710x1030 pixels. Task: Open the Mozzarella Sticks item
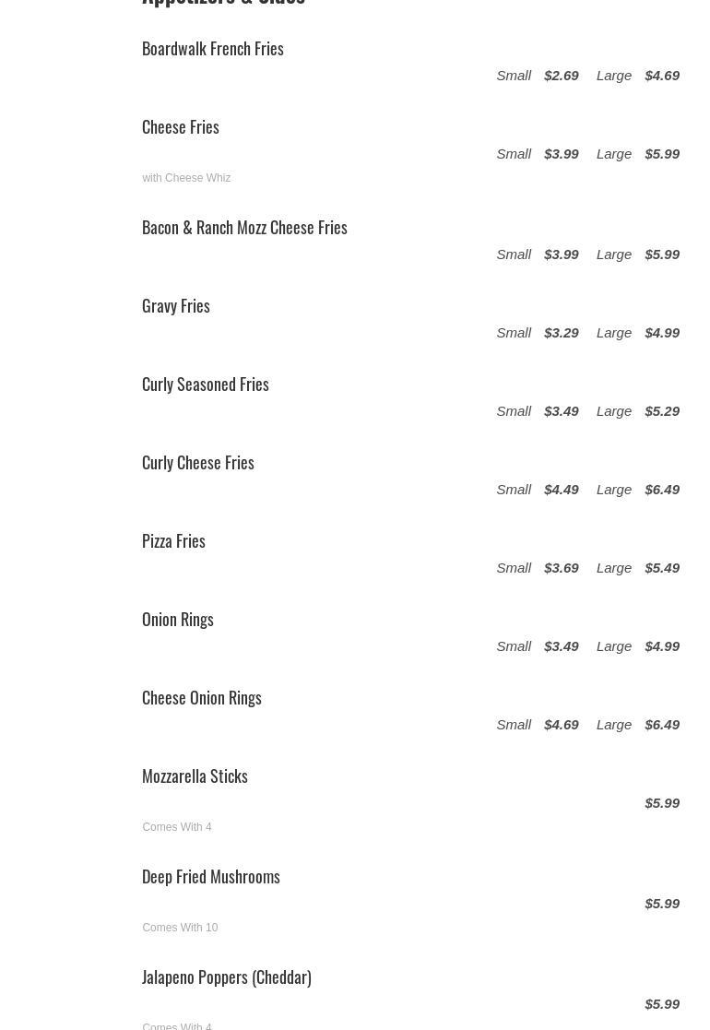pos(195,775)
